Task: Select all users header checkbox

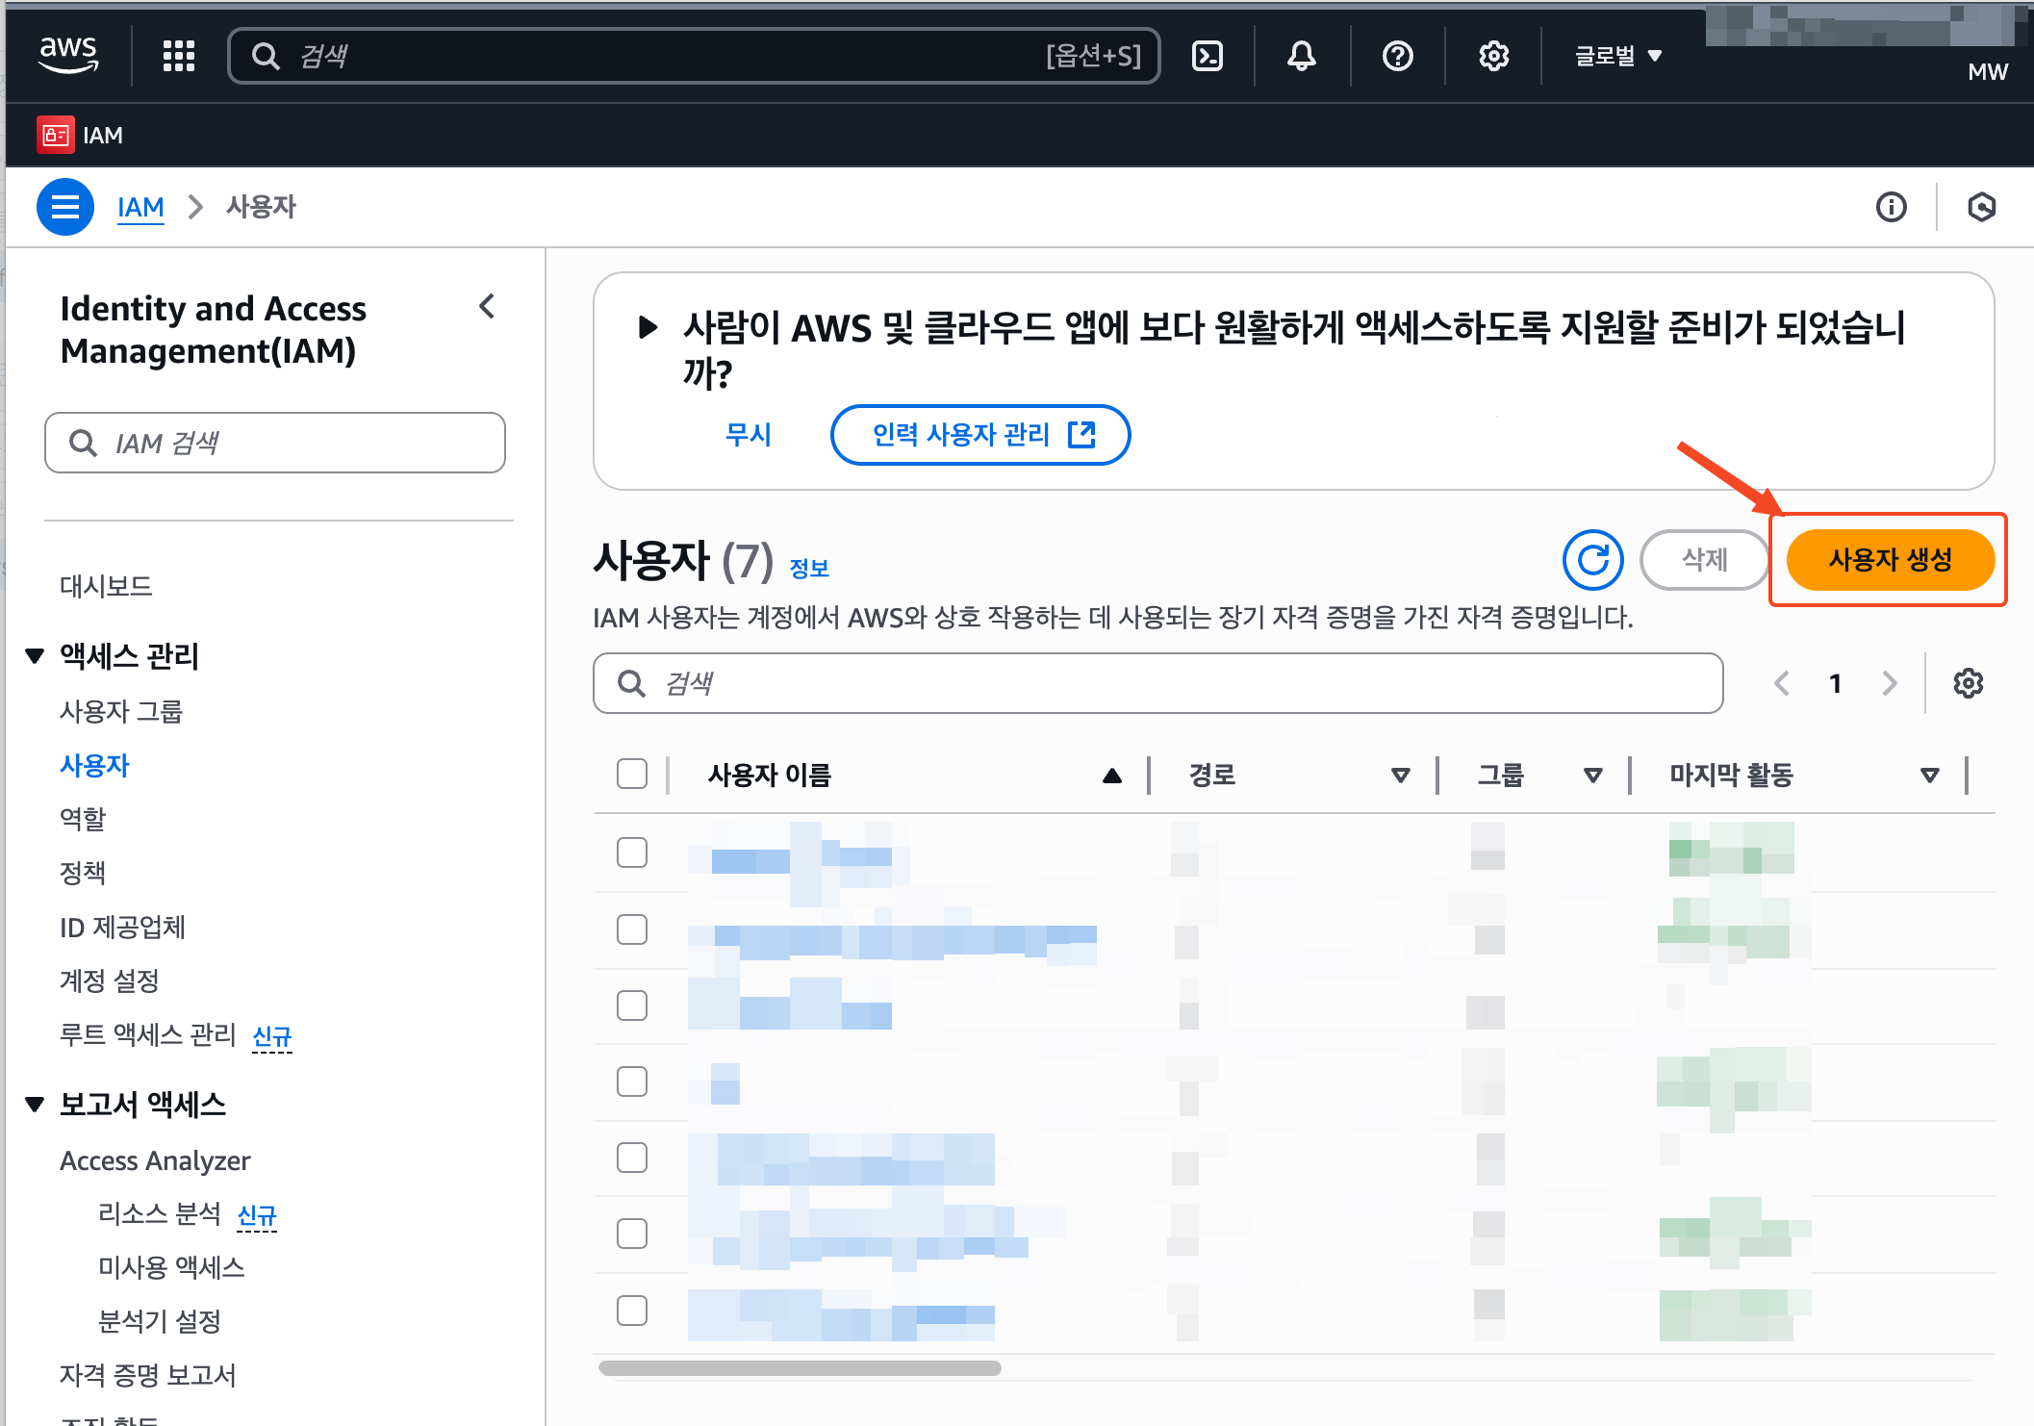Action: click(632, 775)
